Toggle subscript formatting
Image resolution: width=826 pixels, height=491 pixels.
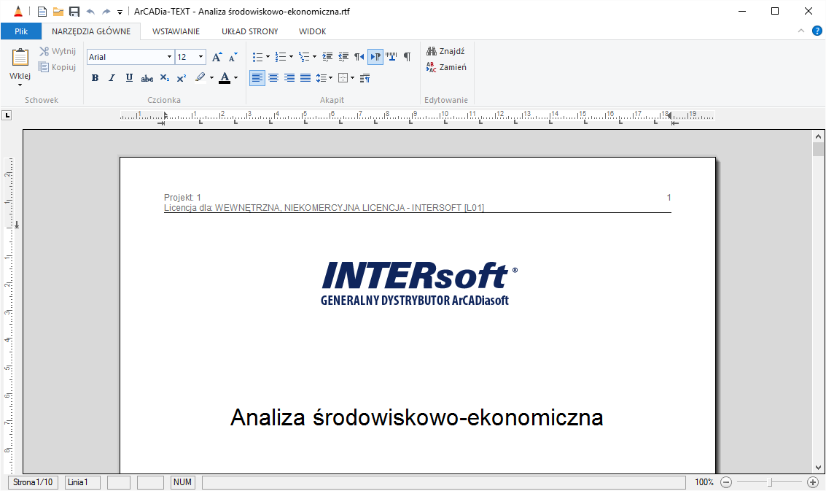(x=164, y=78)
